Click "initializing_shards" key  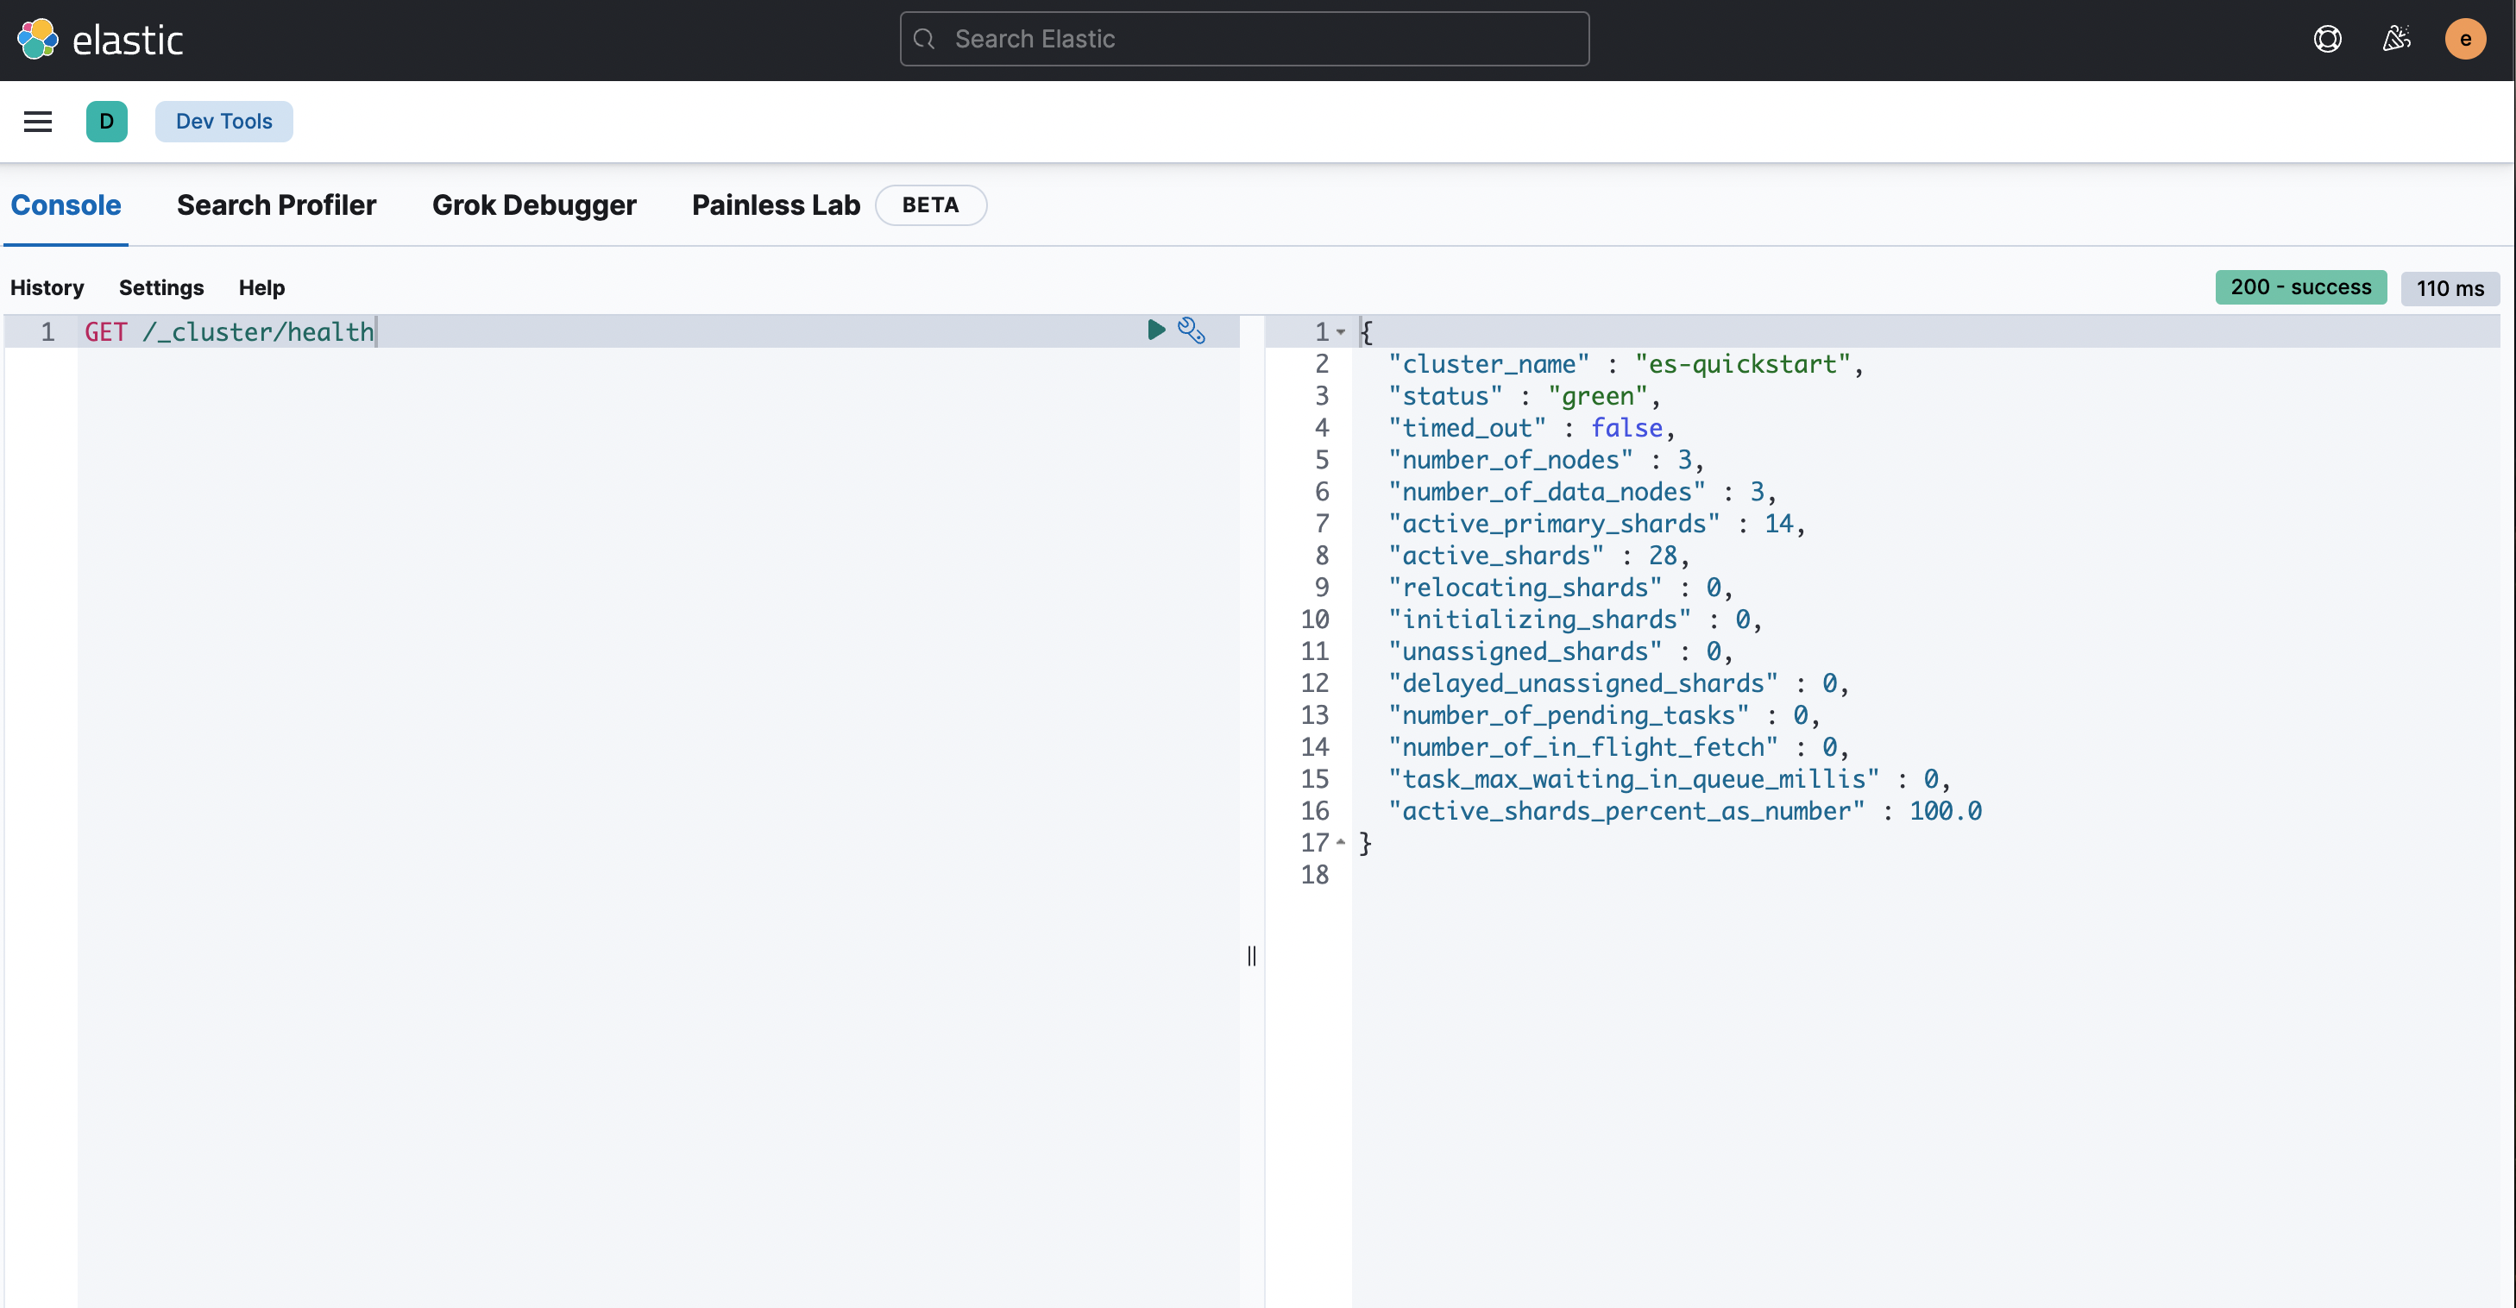[x=1540, y=619]
